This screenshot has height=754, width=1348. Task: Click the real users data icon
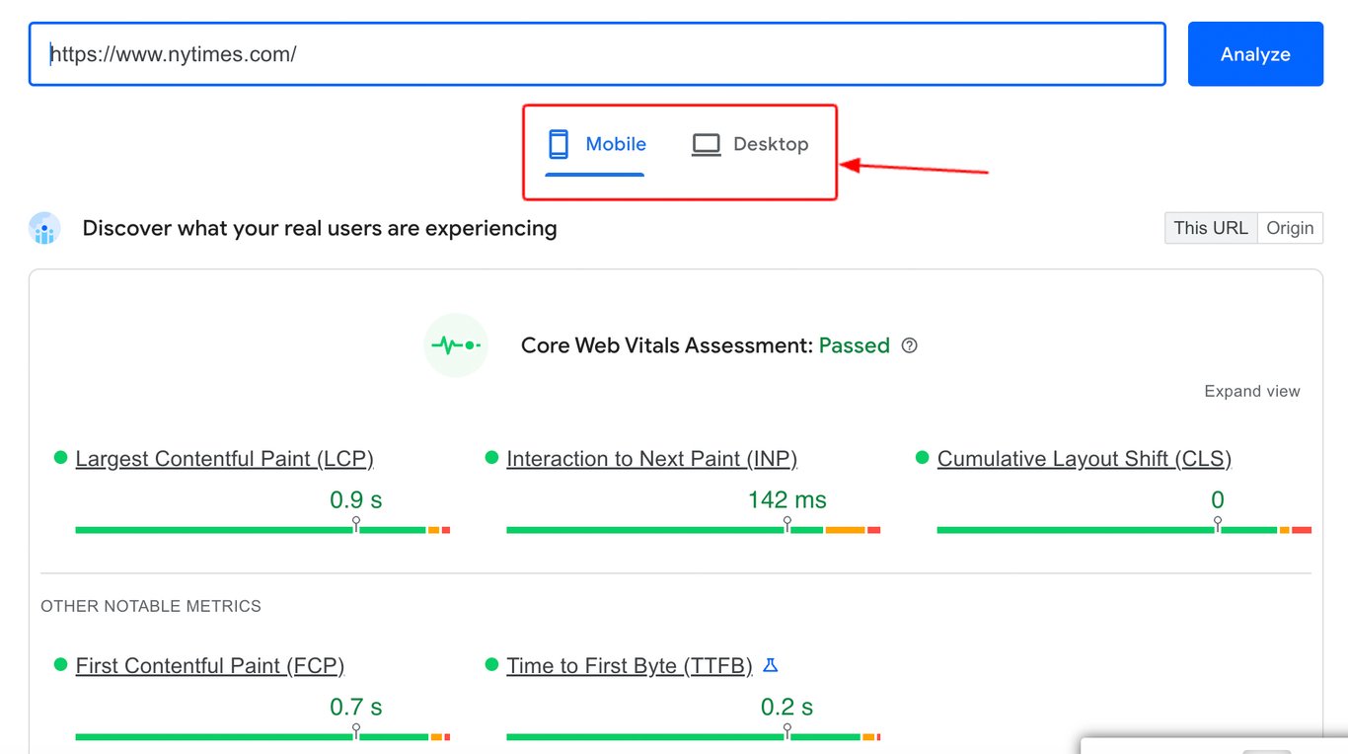point(44,229)
